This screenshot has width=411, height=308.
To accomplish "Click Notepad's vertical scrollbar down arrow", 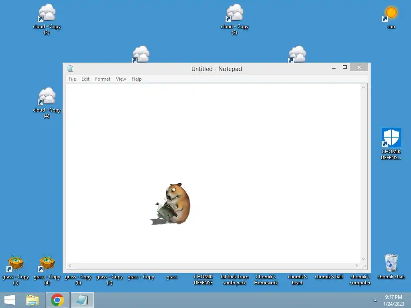I will (363, 259).
